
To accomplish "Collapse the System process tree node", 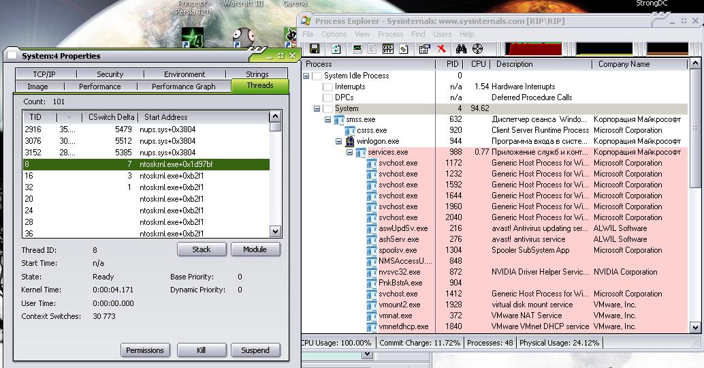I will 317,108.
